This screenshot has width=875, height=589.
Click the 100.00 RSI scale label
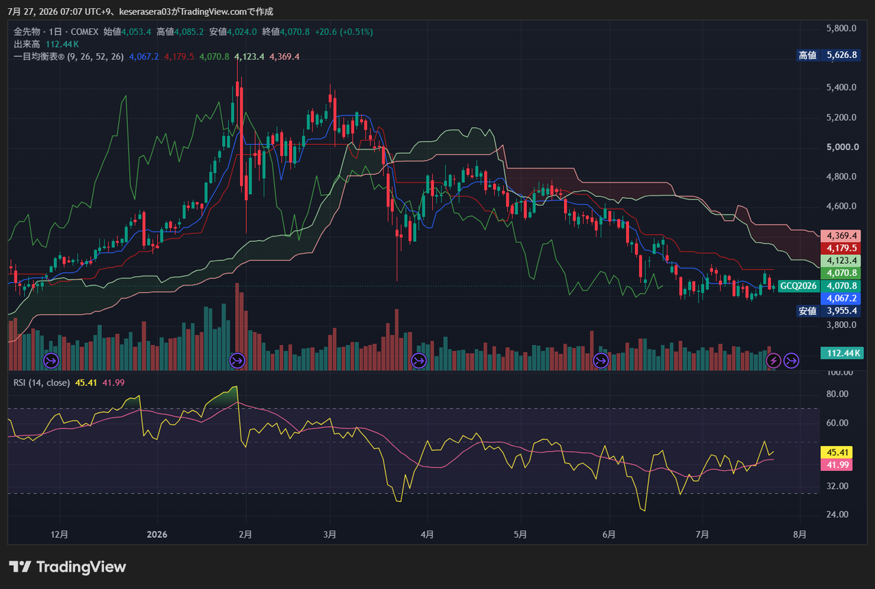click(839, 372)
